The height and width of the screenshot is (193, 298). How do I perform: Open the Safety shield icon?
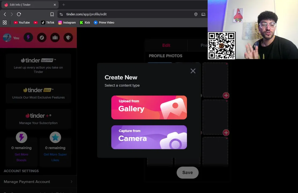pos(68,38)
